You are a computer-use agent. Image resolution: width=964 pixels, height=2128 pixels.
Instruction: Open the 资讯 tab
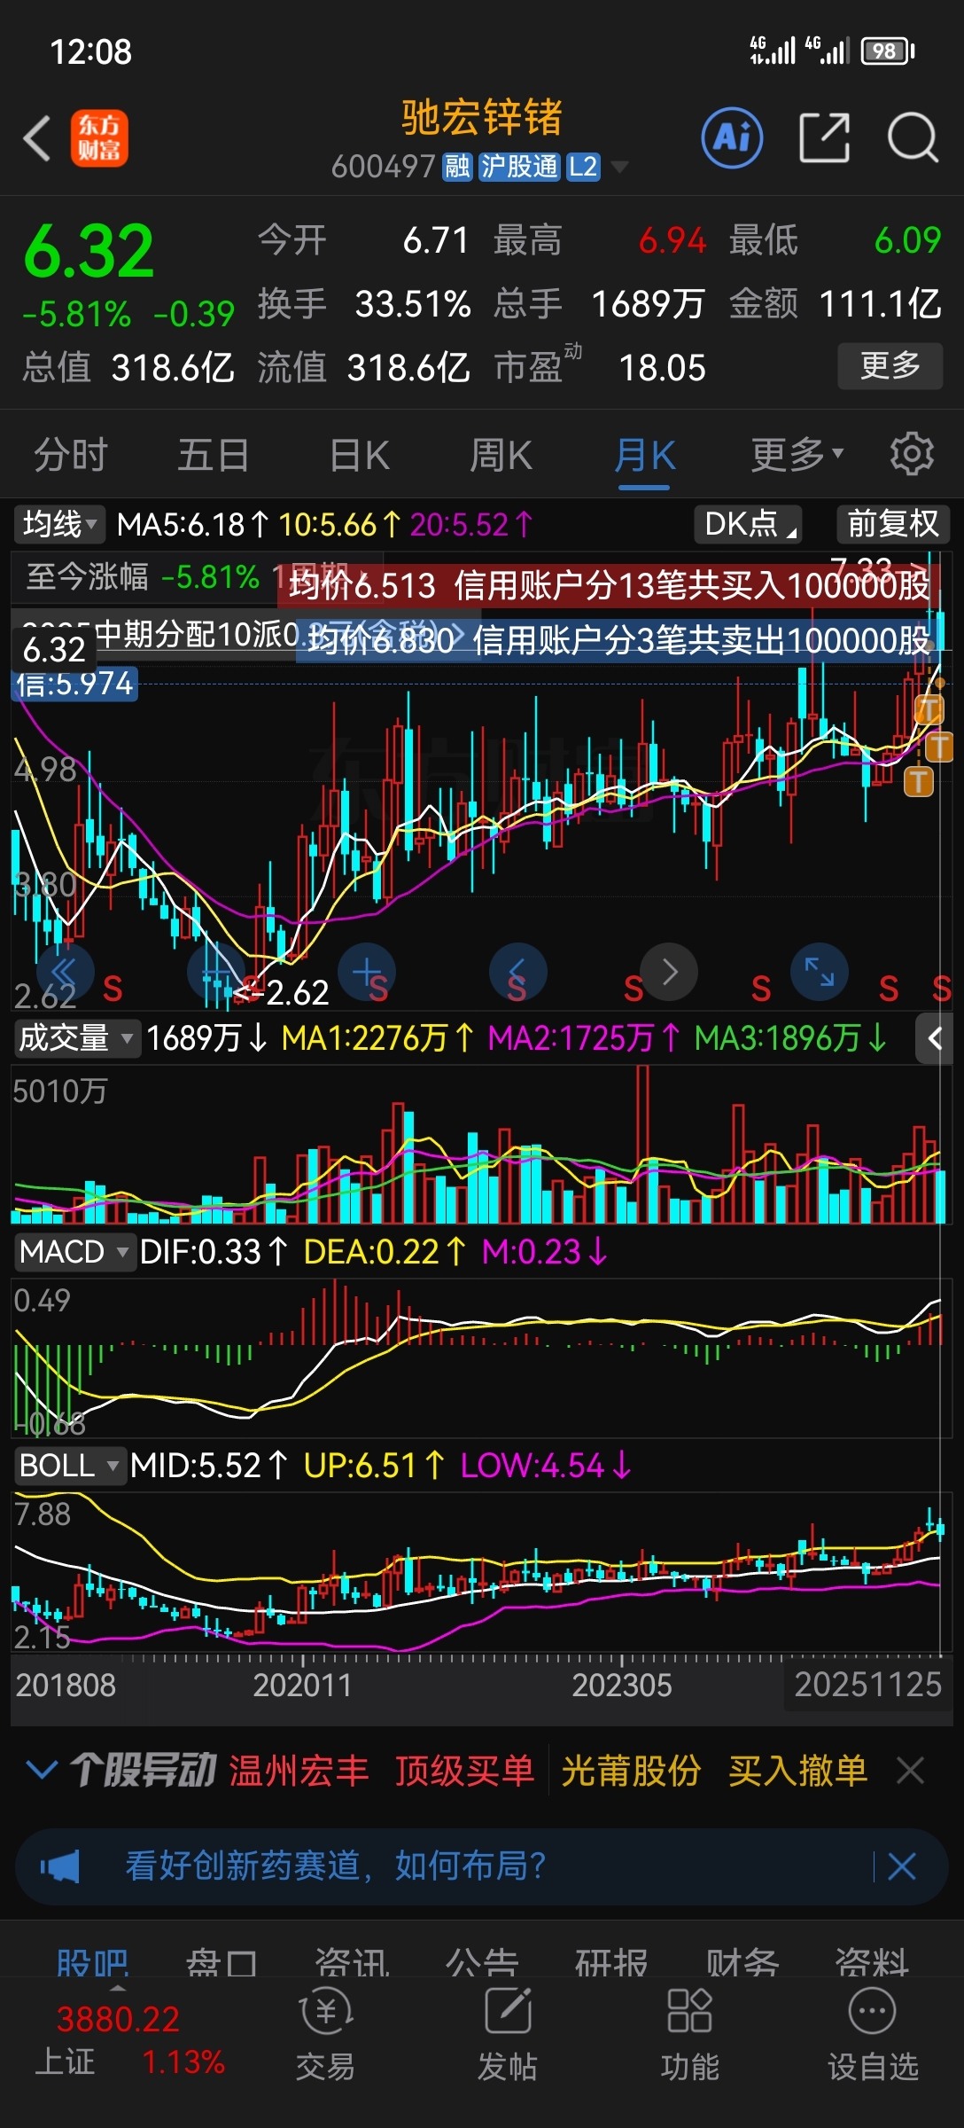352,1960
